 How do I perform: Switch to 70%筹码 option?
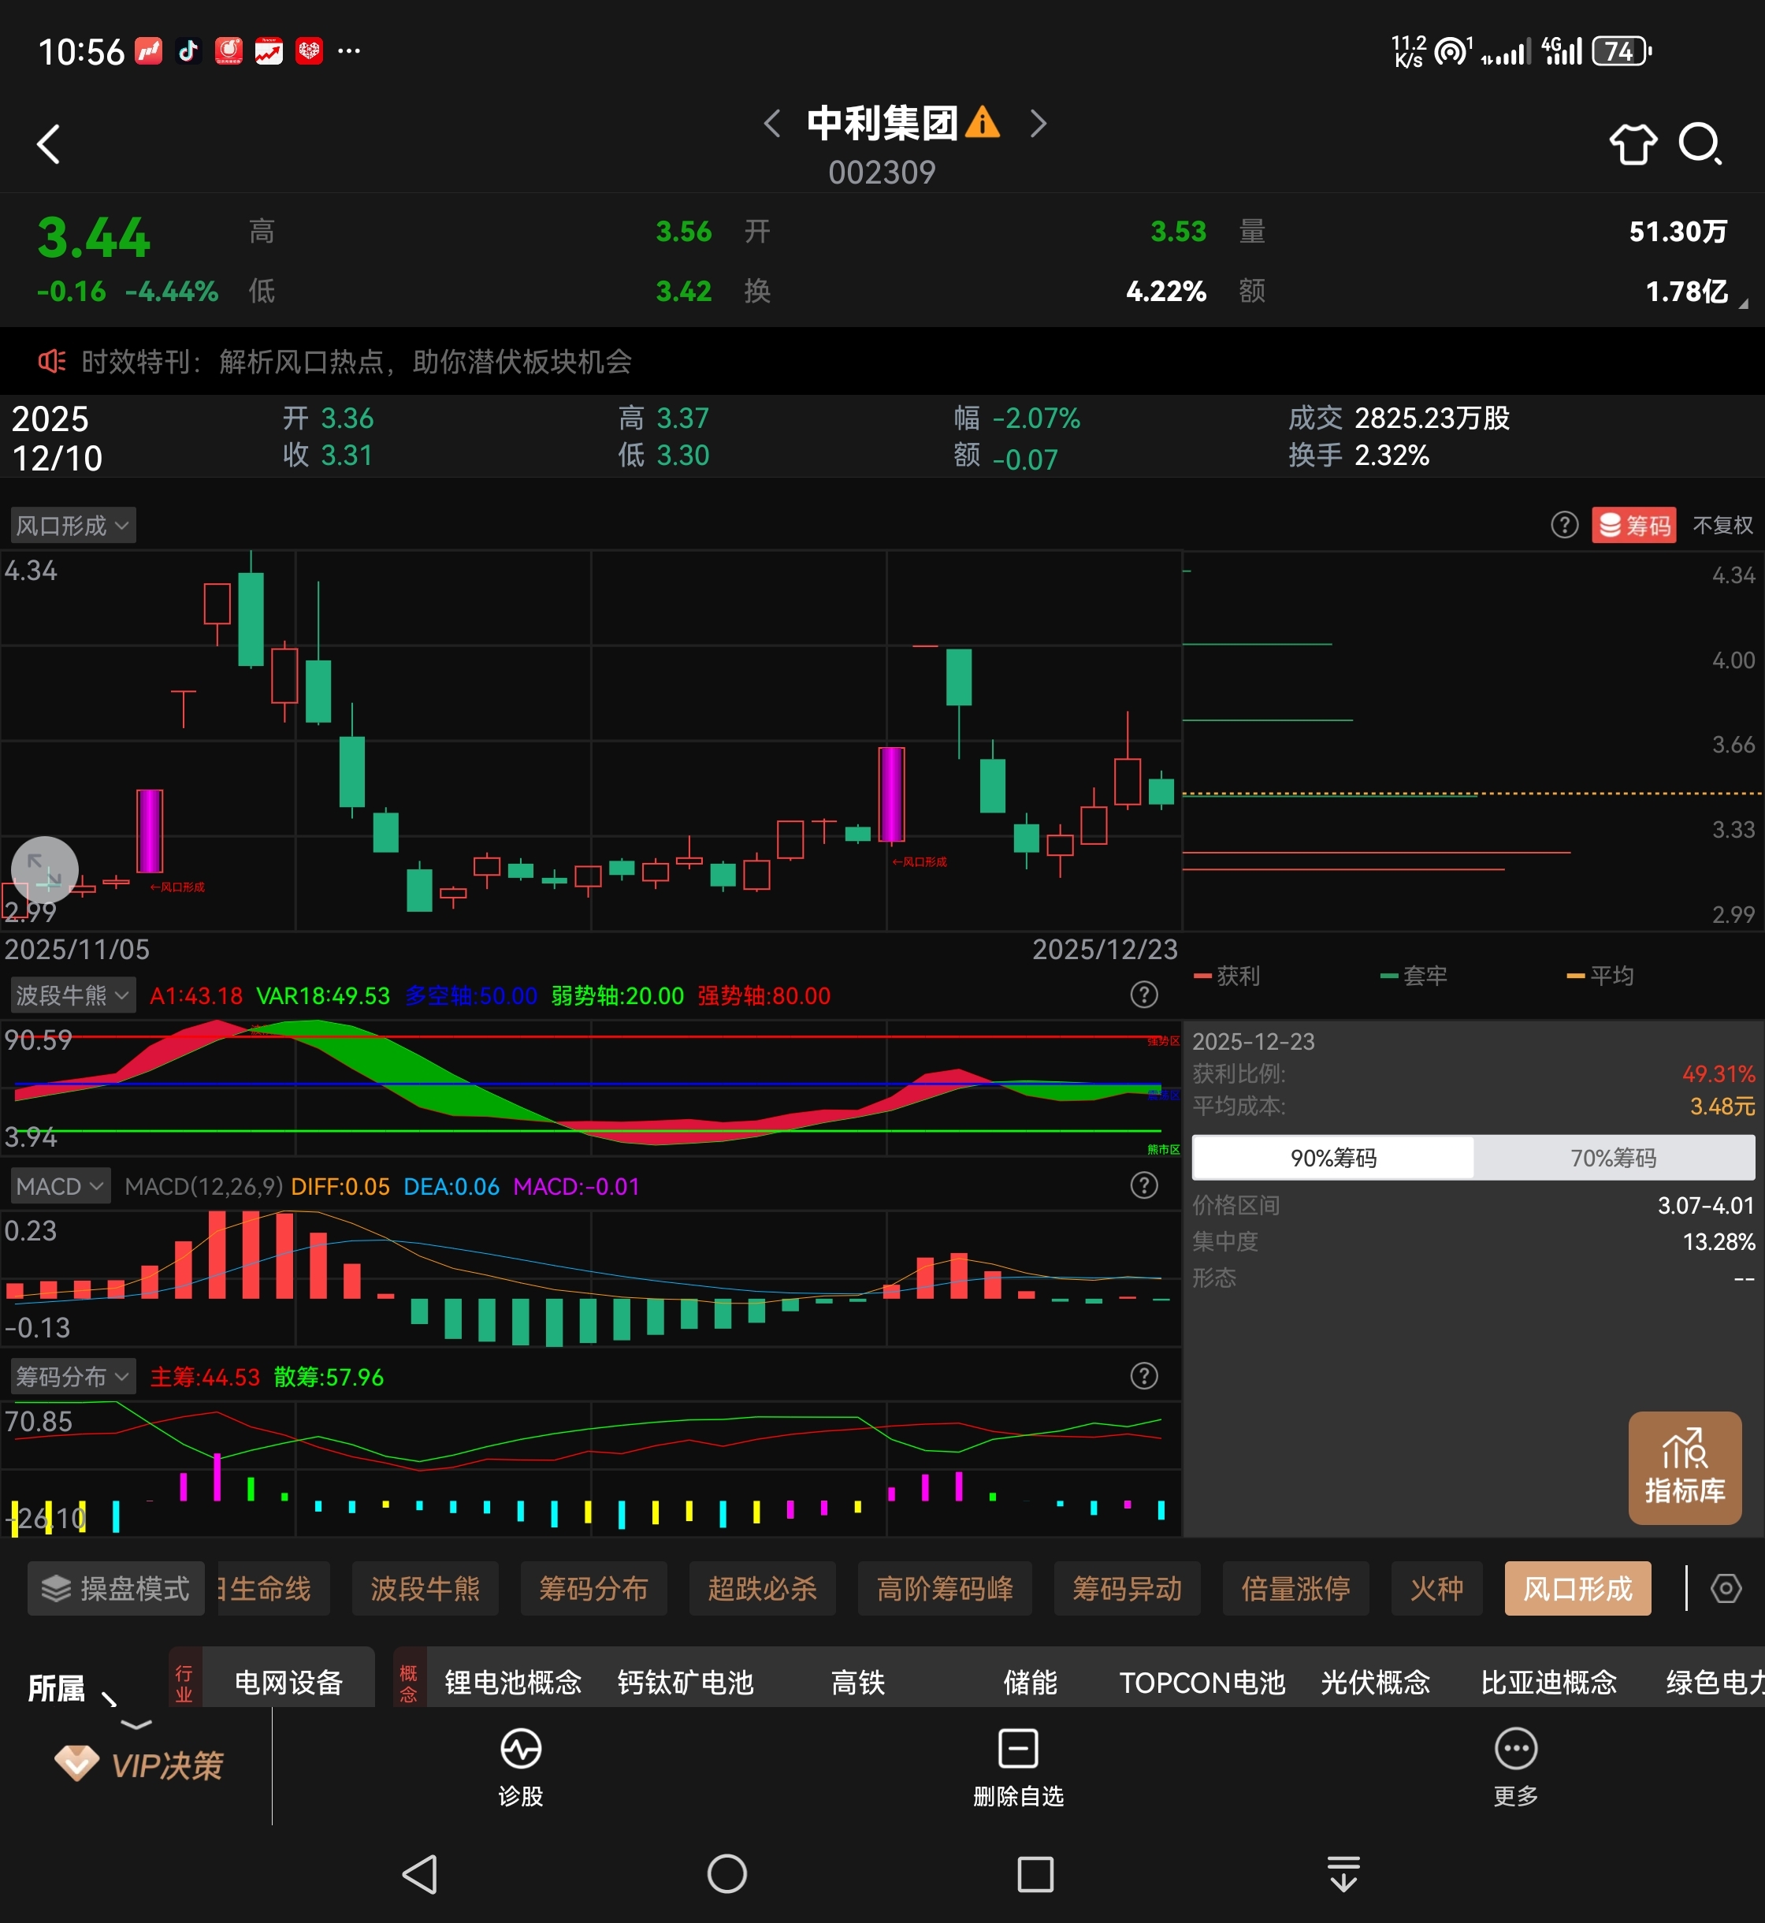(x=1613, y=1158)
